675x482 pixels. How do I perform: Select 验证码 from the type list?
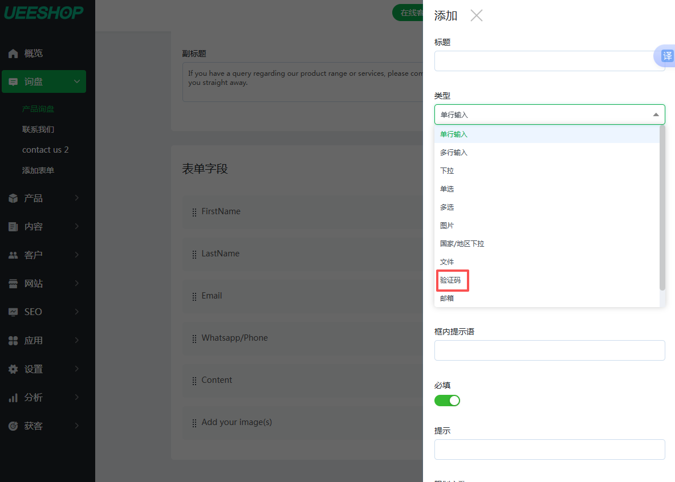point(450,280)
